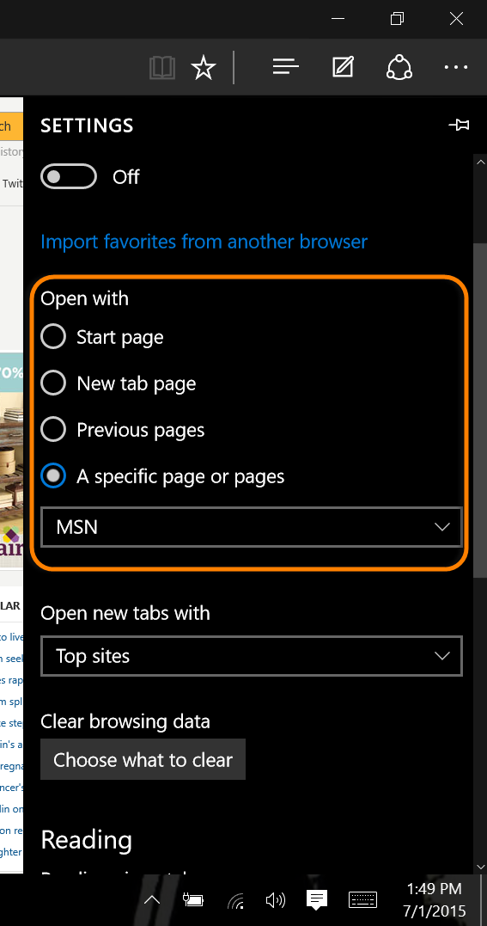
Task: Open the Hub three-lines icon
Action: [x=286, y=67]
